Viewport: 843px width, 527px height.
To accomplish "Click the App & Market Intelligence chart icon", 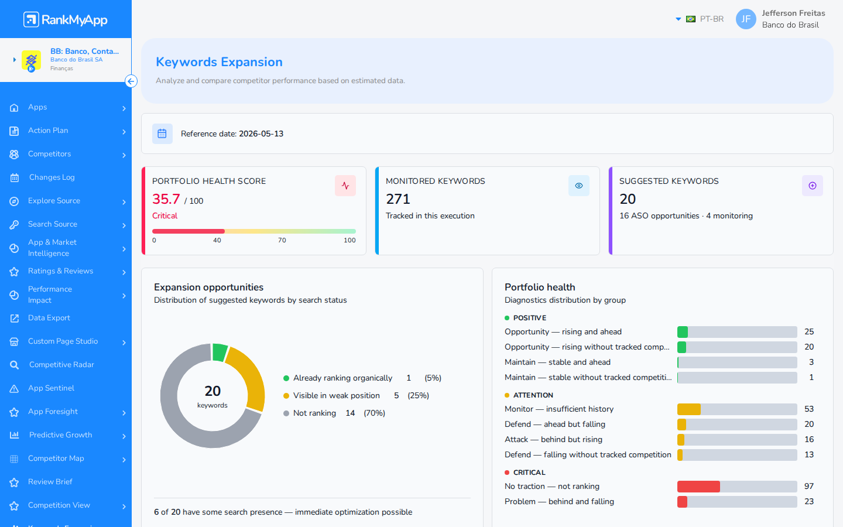I will [14, 248].
